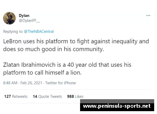Open the @DylanPF_ handle
Viewport: 157px width, 114px height.
coord(29,20)
